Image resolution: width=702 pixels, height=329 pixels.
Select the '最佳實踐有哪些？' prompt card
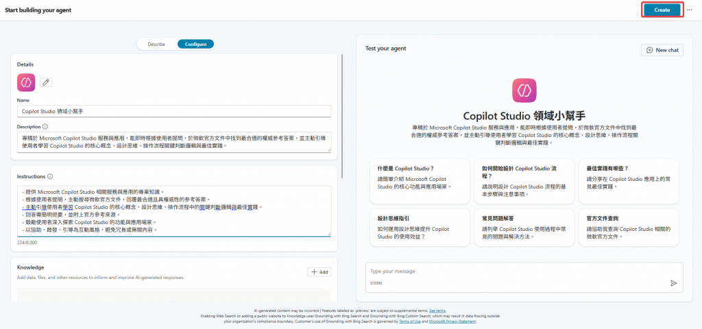pyautogui.click(x=629, y=181)
